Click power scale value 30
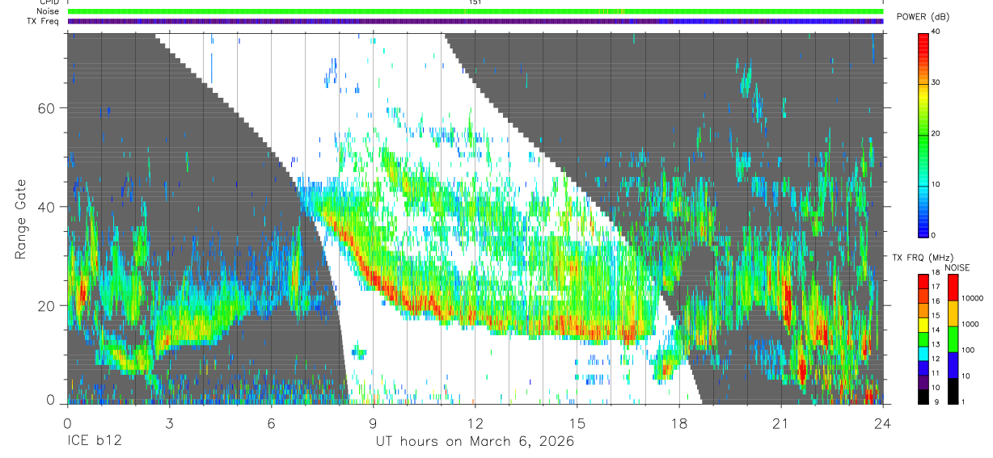Viewport: 993px width, 458px height. coord(936,82)
